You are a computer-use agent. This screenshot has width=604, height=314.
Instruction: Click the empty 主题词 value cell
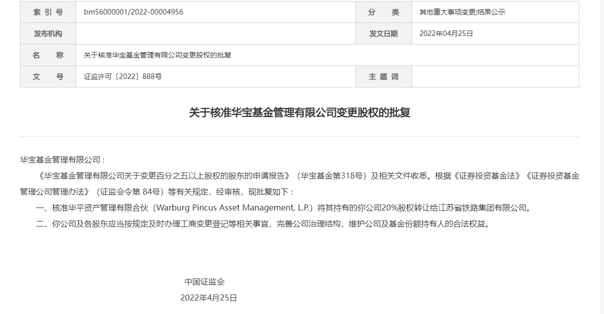[495, 76]
